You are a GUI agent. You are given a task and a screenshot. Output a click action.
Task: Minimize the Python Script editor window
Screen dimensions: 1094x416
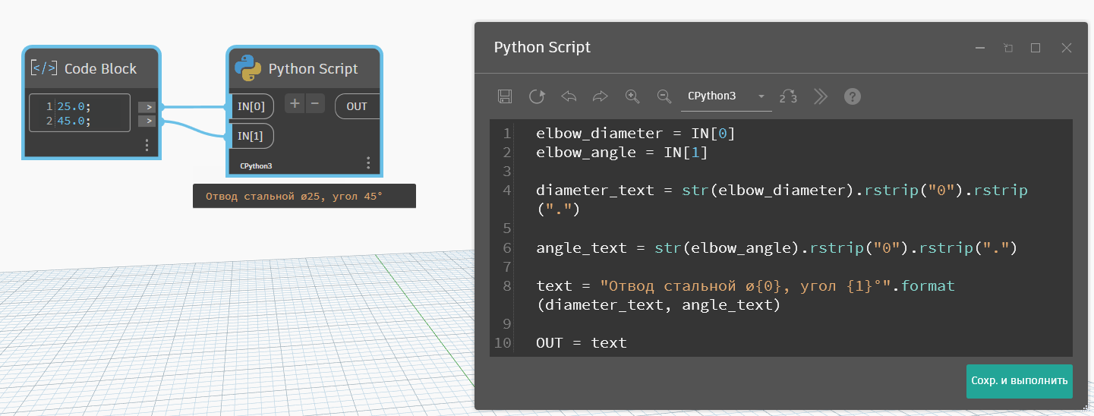(980, 48)
